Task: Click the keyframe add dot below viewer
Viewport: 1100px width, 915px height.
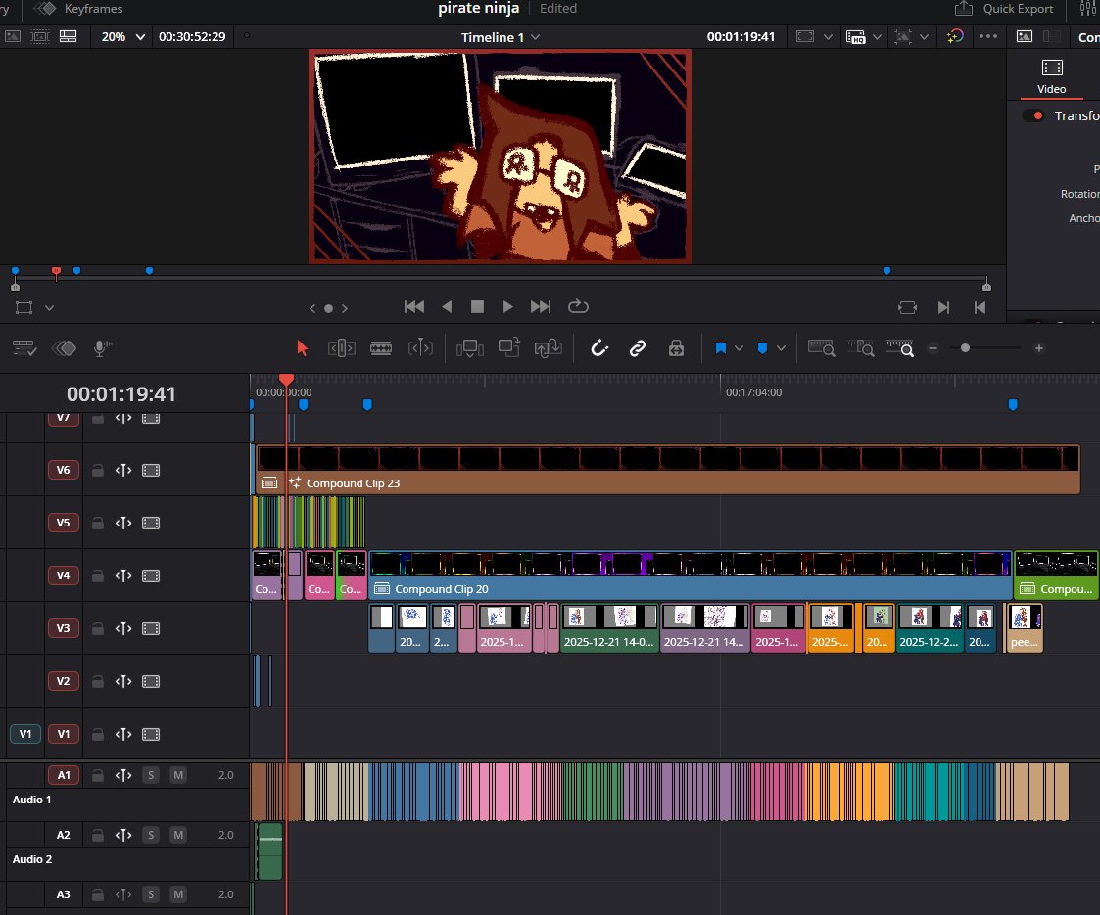Action: (x=328, y=308)
